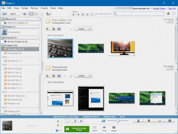Open the Tools menu
The width and height of the screenshot is (178, 134).
[53, 8]
